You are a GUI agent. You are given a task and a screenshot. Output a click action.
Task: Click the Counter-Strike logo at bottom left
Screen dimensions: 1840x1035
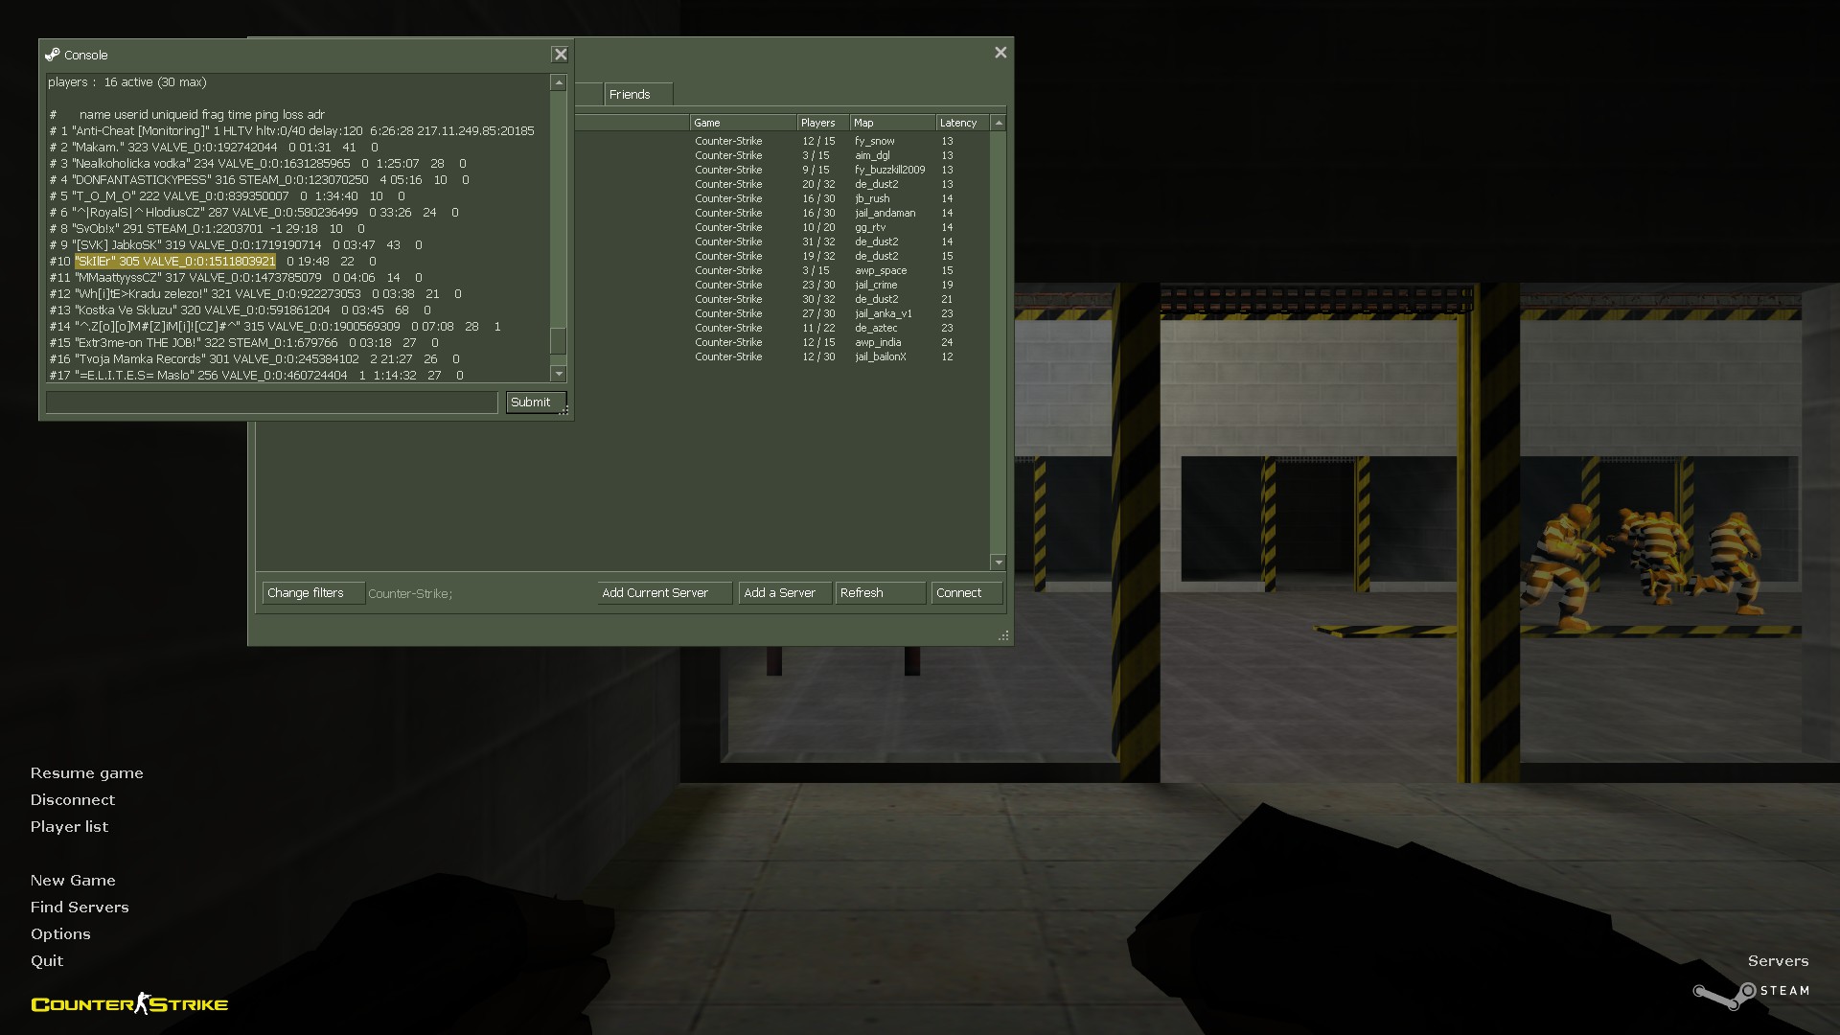(x=129, y=1003)
